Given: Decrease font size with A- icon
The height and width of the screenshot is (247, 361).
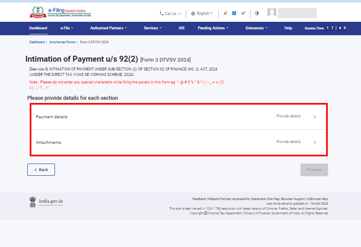Looking at the screenshot, I should [x=225, y=13].
